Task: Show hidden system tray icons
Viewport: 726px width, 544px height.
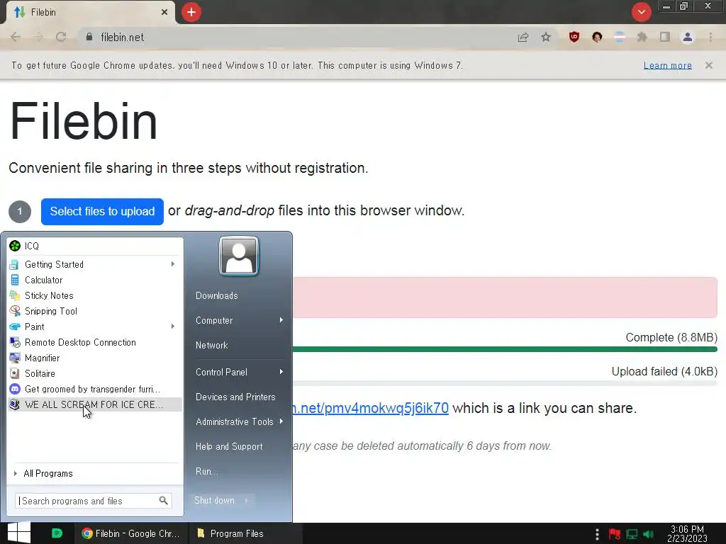Action: click(597, 534)
